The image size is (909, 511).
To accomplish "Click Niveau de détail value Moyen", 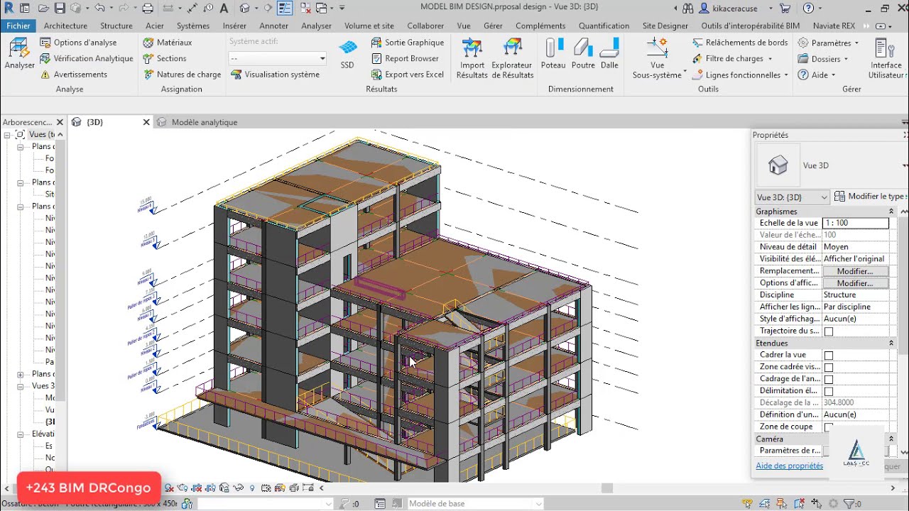I will [855, 247].
